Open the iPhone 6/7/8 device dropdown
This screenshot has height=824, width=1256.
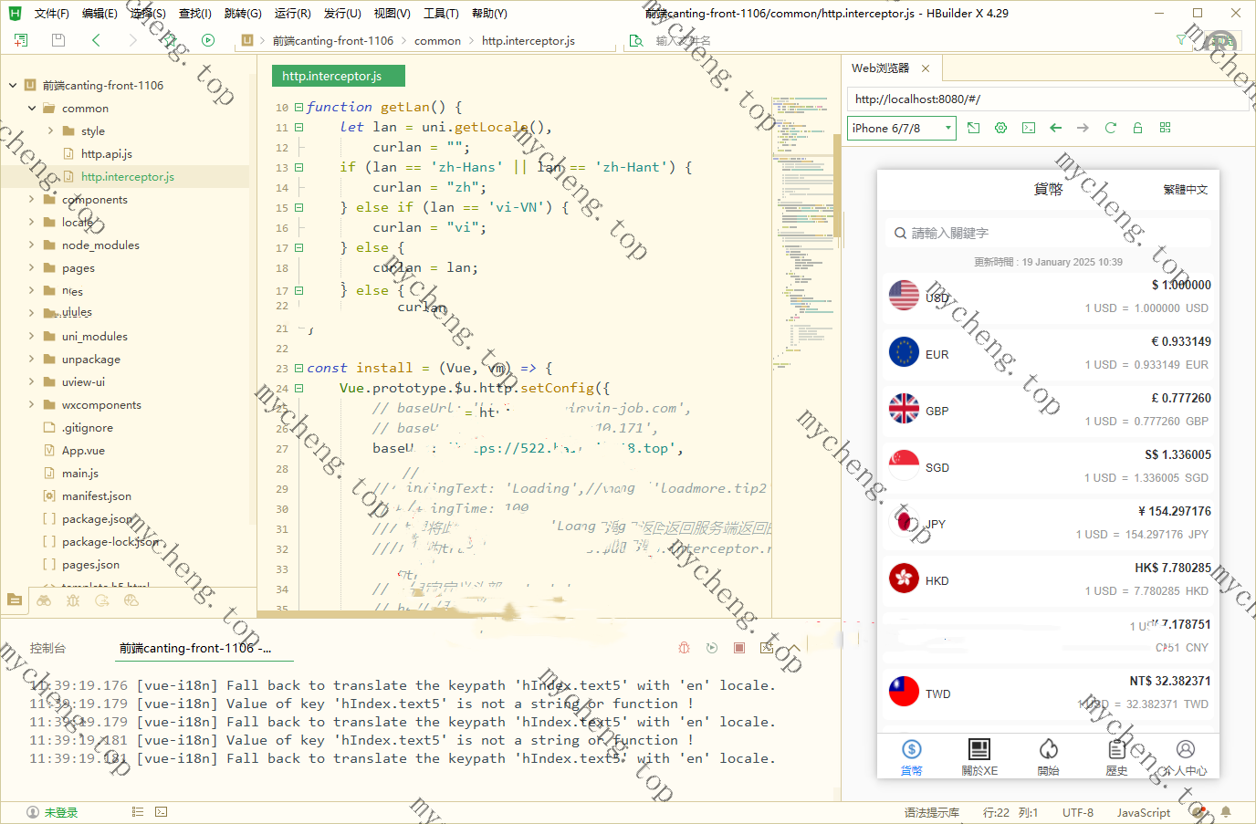[901, 128]
